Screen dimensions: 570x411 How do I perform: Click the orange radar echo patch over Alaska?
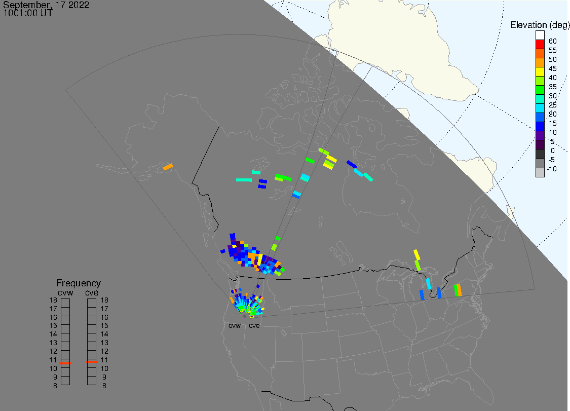pyautogui.click(x=168, y=167)
